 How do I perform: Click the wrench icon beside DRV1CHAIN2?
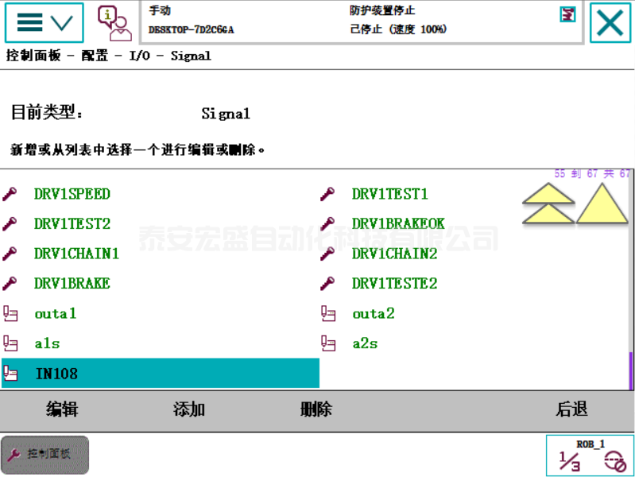(327, 254)
